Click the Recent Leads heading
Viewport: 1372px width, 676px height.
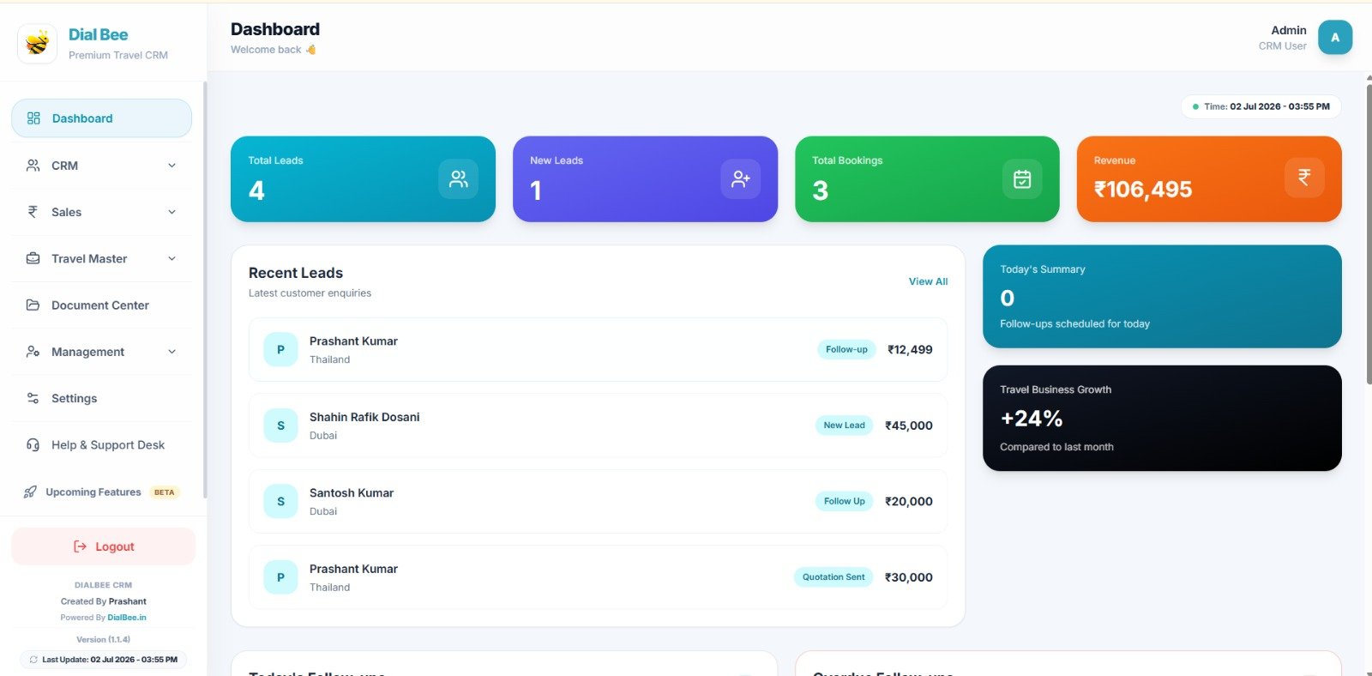(296, 273)
